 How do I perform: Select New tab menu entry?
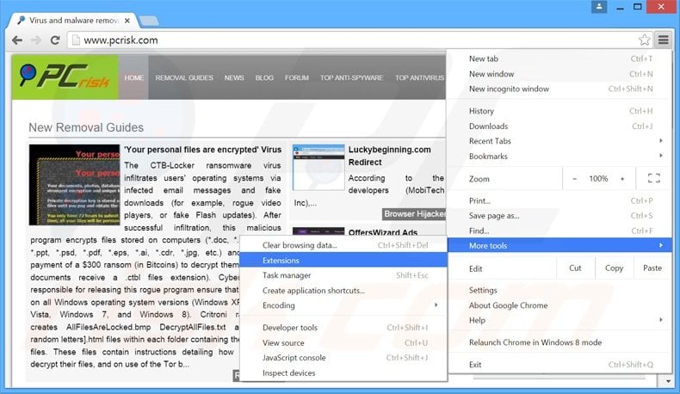click(x=559, y=59)
